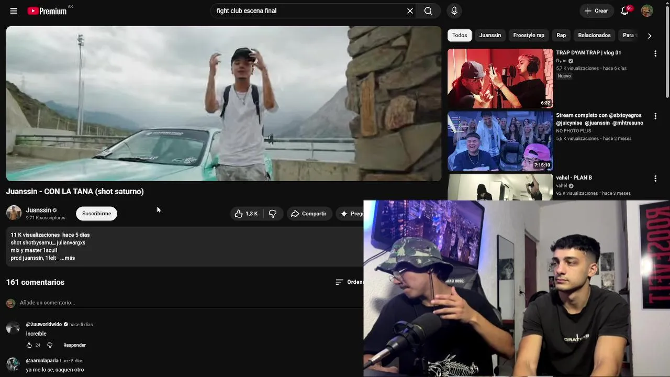The width and height of the screenshot is (670, 377).
Task: Click the own avatar beside comment field
Action: (10, 303)
